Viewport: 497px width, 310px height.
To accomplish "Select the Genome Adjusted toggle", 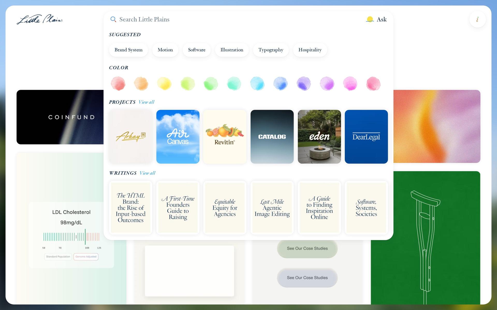I will [86, 257].
